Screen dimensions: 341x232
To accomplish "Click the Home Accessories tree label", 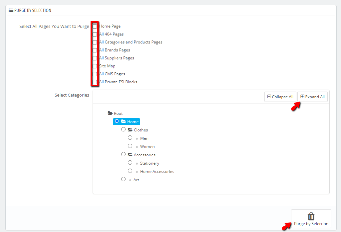I will [x=157, y=172].
